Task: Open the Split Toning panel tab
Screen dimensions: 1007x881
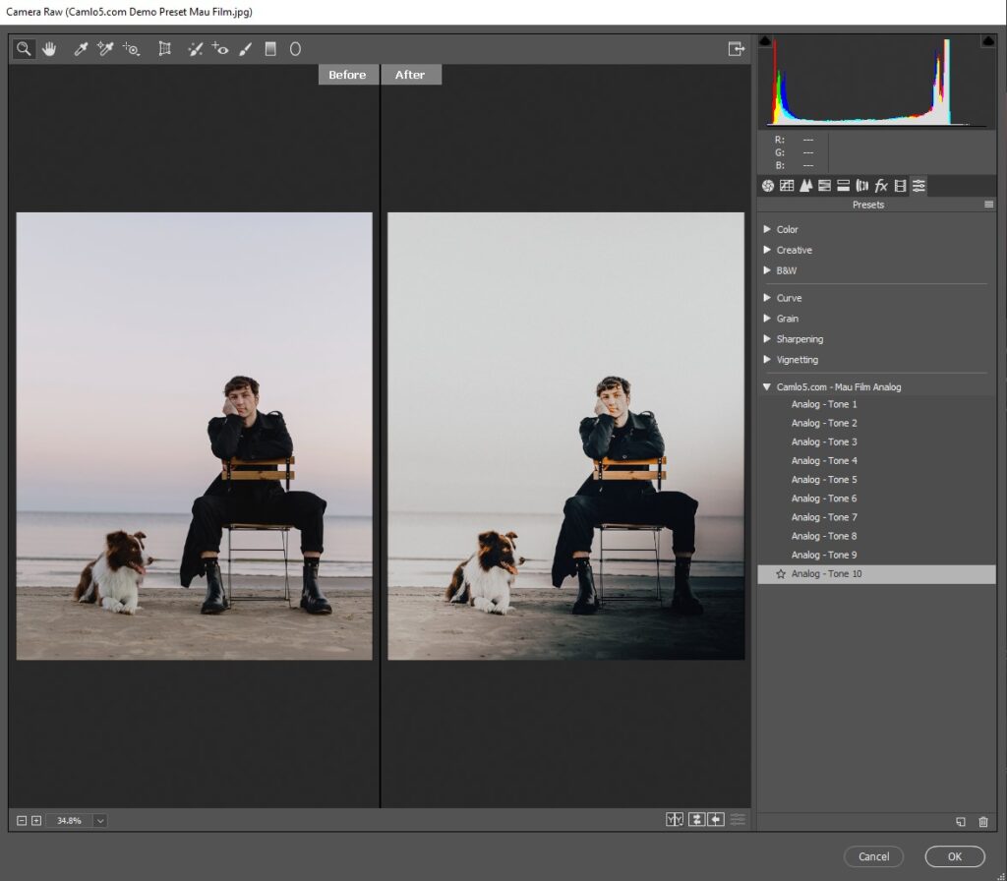Action: tap(843, 186)
